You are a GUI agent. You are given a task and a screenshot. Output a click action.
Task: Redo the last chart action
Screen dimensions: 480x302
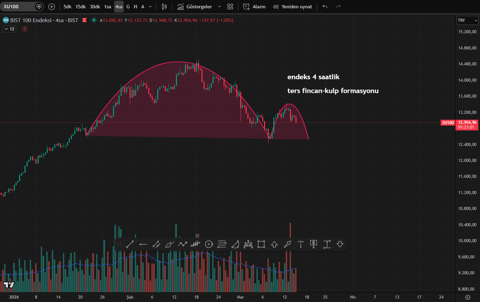(x=338, y=7)
